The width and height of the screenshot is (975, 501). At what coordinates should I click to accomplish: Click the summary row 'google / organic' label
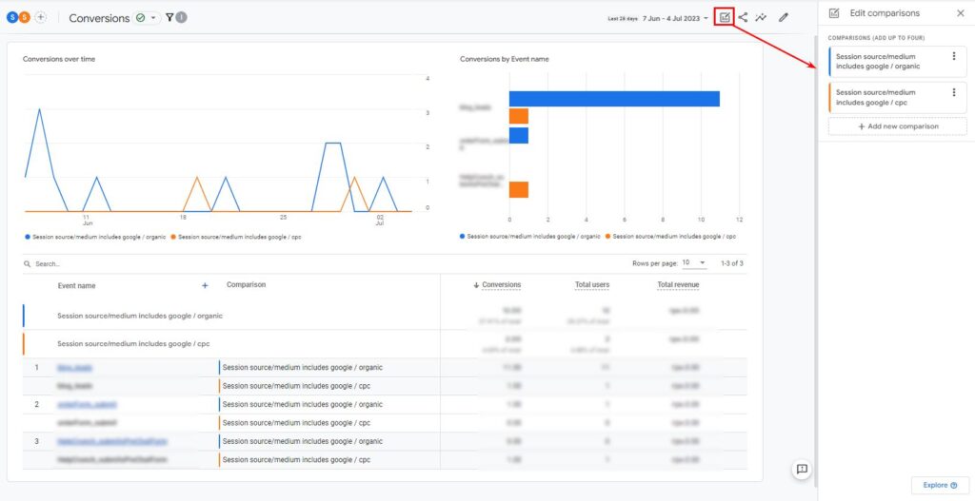pyautogui.click(x=140, y=316)
